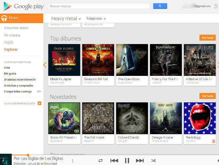The height and width of the screenshot is (165, 219).
Task: Toggle repeat mode
Action: click(x=101, y=161)
